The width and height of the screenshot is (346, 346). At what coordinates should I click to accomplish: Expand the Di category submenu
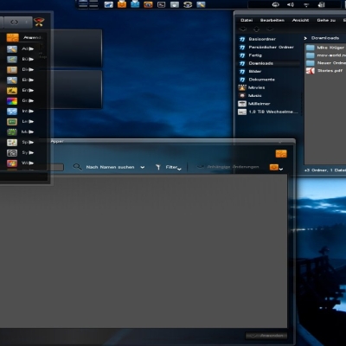(31, 69)
